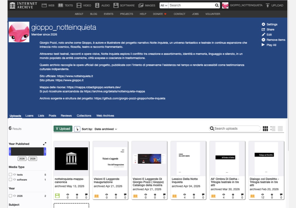This screenshot has width=296, height=208.
Task: Switch to tile grid view
Action: tap(265, 129)
